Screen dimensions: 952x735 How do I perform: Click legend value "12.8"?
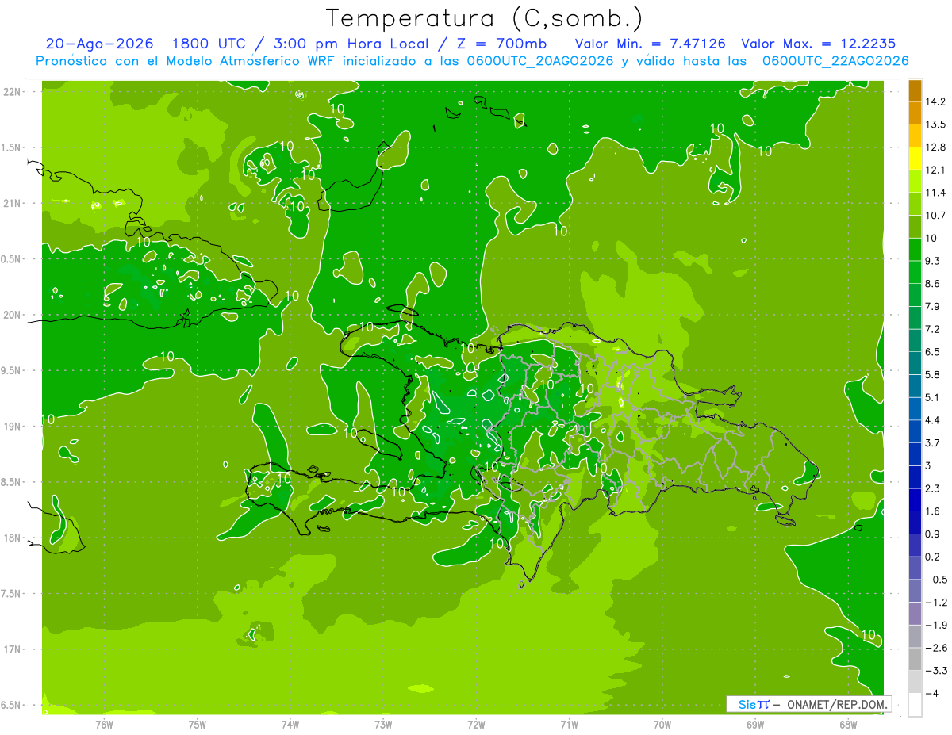936,147
